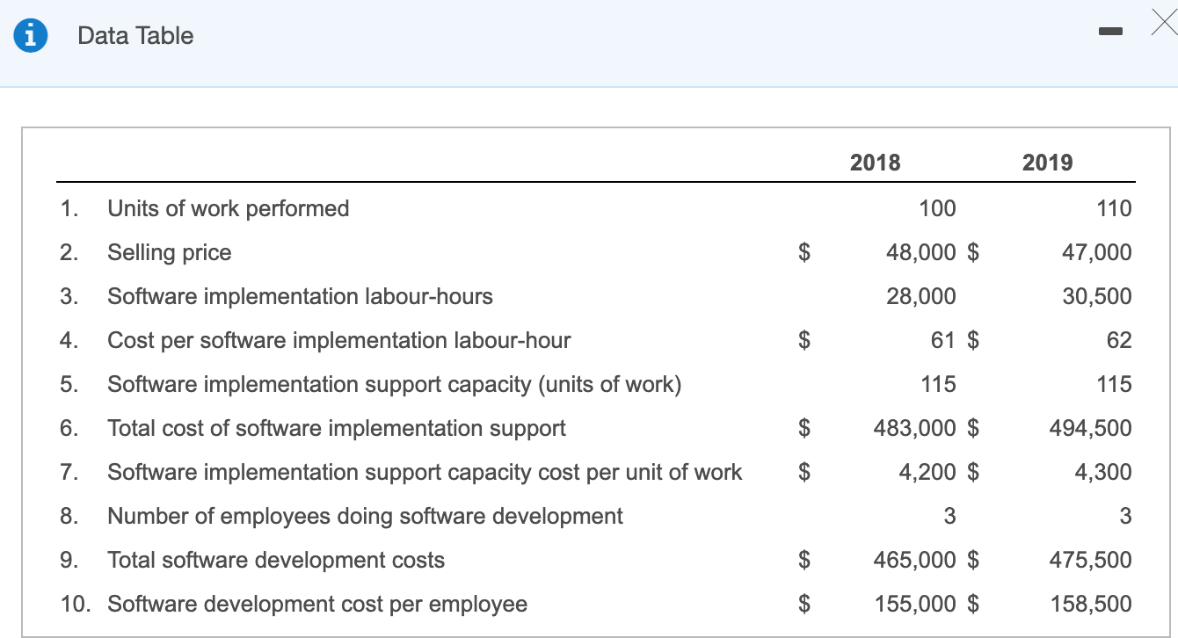Click the blue info icon
The width and height of the screenshot is (1178, 638).
(31, 36)
